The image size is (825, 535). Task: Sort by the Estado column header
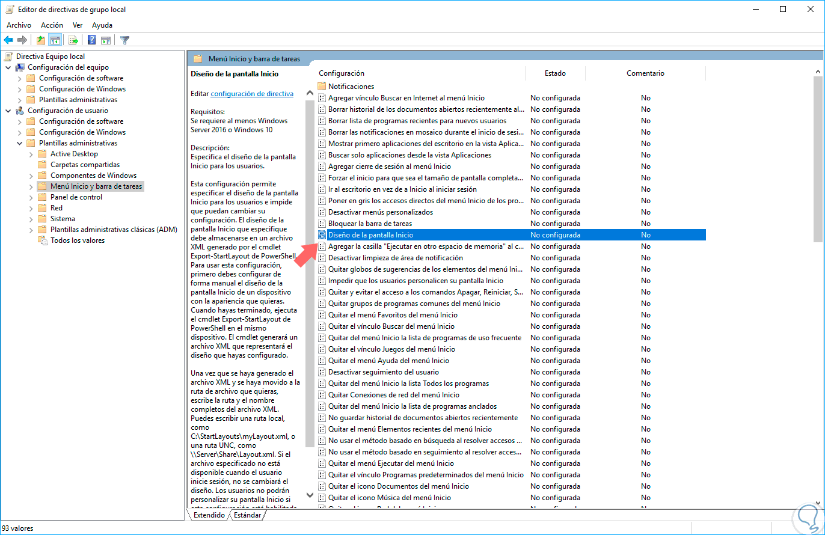(555, 73)
